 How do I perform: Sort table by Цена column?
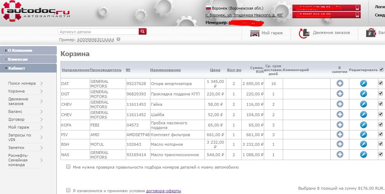pos(215,70)
